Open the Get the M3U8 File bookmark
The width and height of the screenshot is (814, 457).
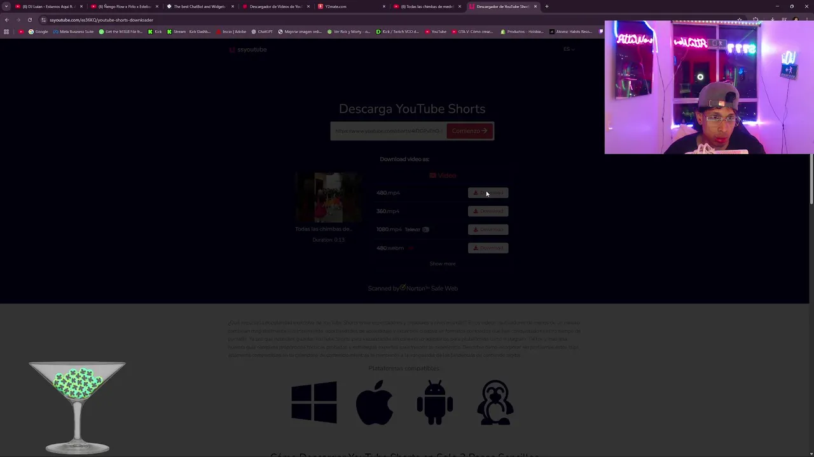click(x=121, y=32)
